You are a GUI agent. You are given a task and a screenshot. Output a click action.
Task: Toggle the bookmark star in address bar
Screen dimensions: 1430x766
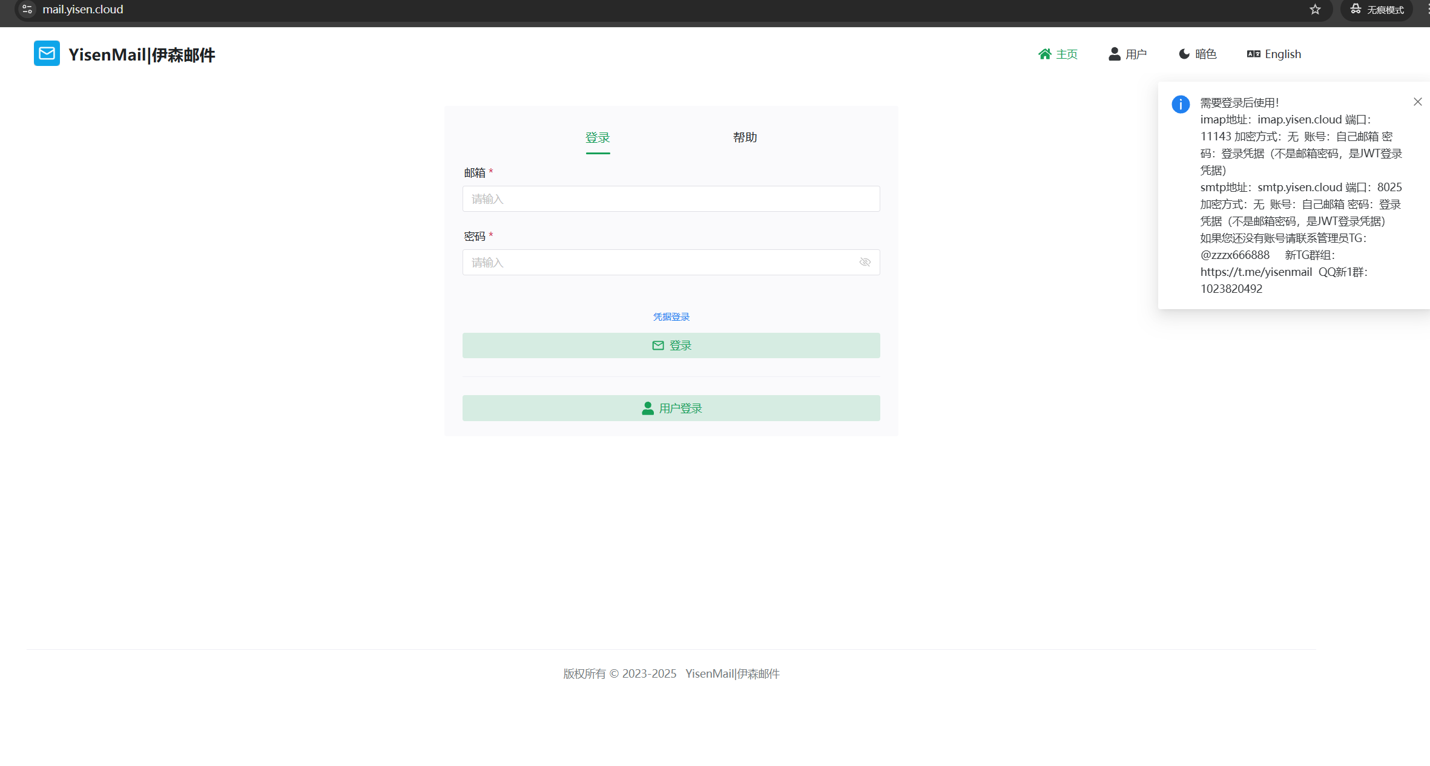pyautogui.click(x=1314, y=9)
